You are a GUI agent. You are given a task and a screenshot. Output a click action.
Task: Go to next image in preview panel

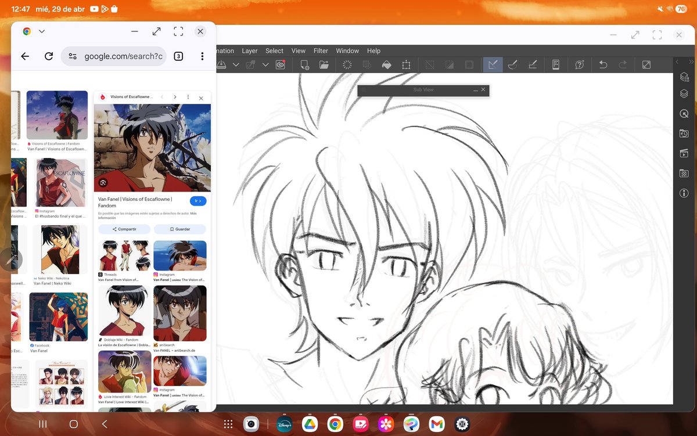click(x=175, y=97)
